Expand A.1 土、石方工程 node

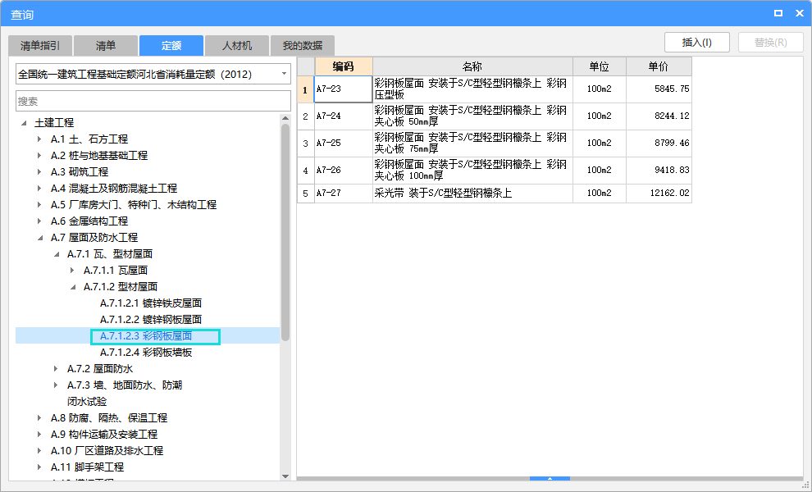(x=40, y=139)
